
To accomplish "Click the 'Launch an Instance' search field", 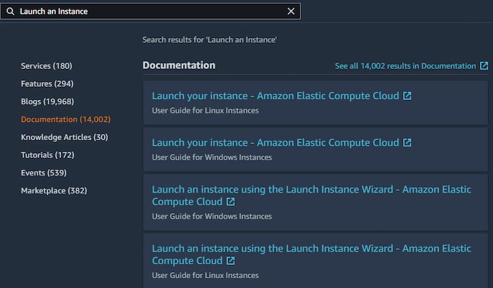I will 151,11.
